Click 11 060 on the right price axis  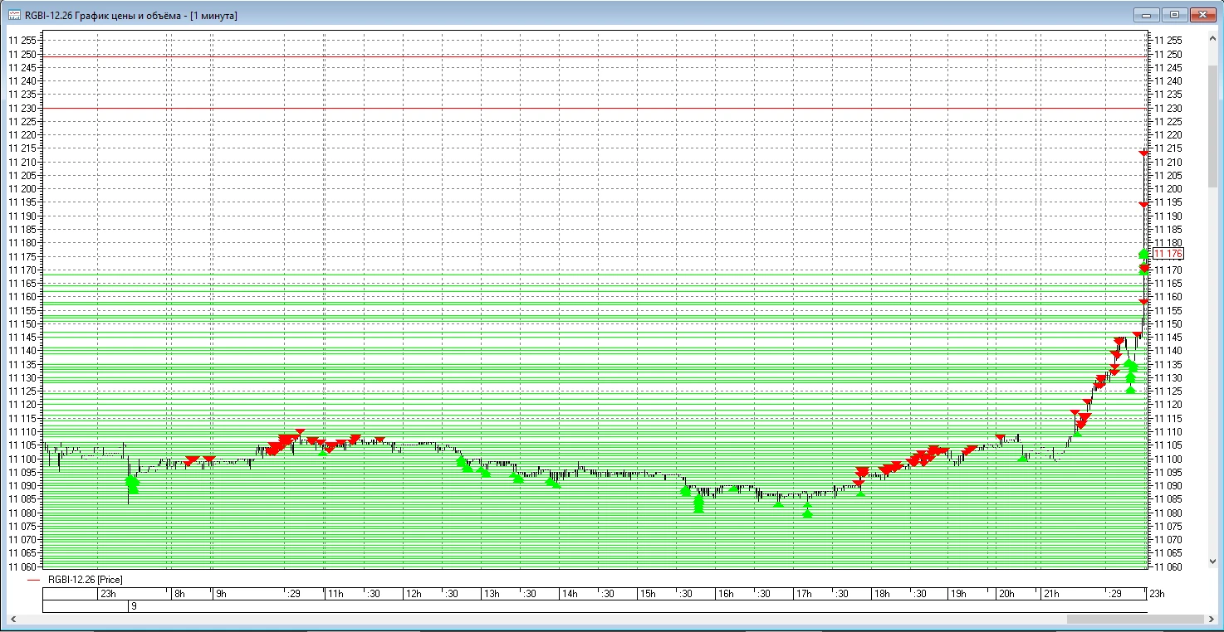1168,566
